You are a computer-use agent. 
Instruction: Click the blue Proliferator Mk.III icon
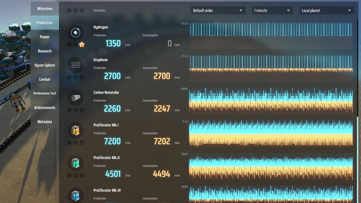[x=75, y=195]
